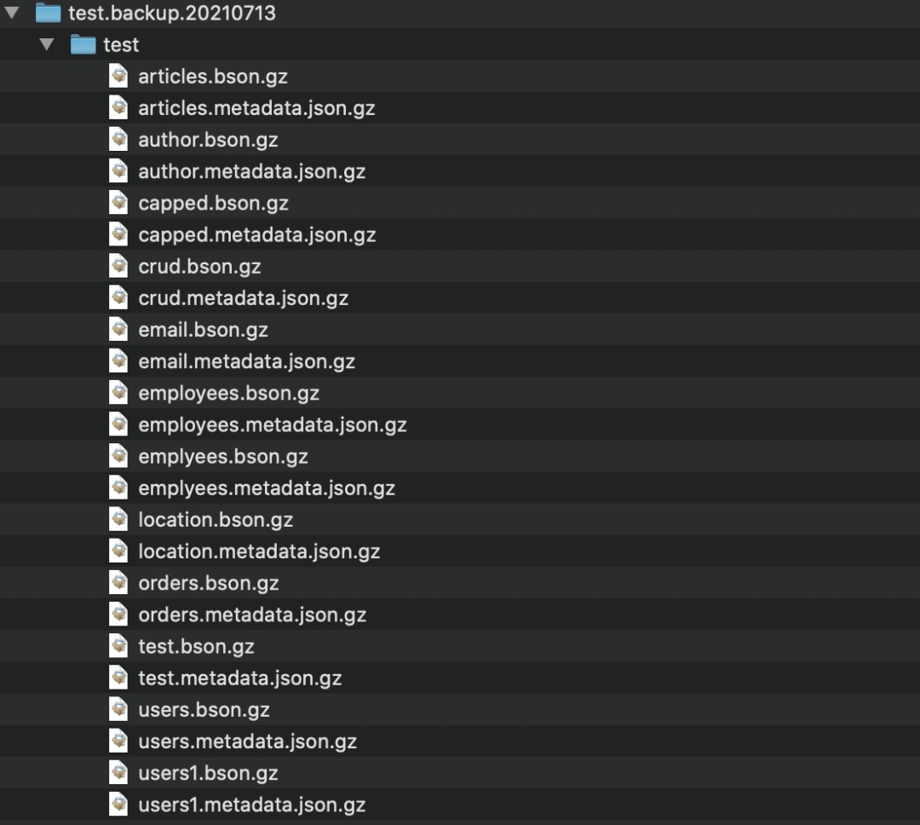This screenshot has height=825, width=920.
Task: Select file name users1.bson.gz
Action: point(209,775)
